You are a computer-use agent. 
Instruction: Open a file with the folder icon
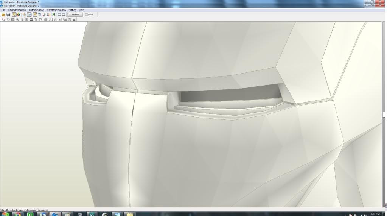(3, 15)
